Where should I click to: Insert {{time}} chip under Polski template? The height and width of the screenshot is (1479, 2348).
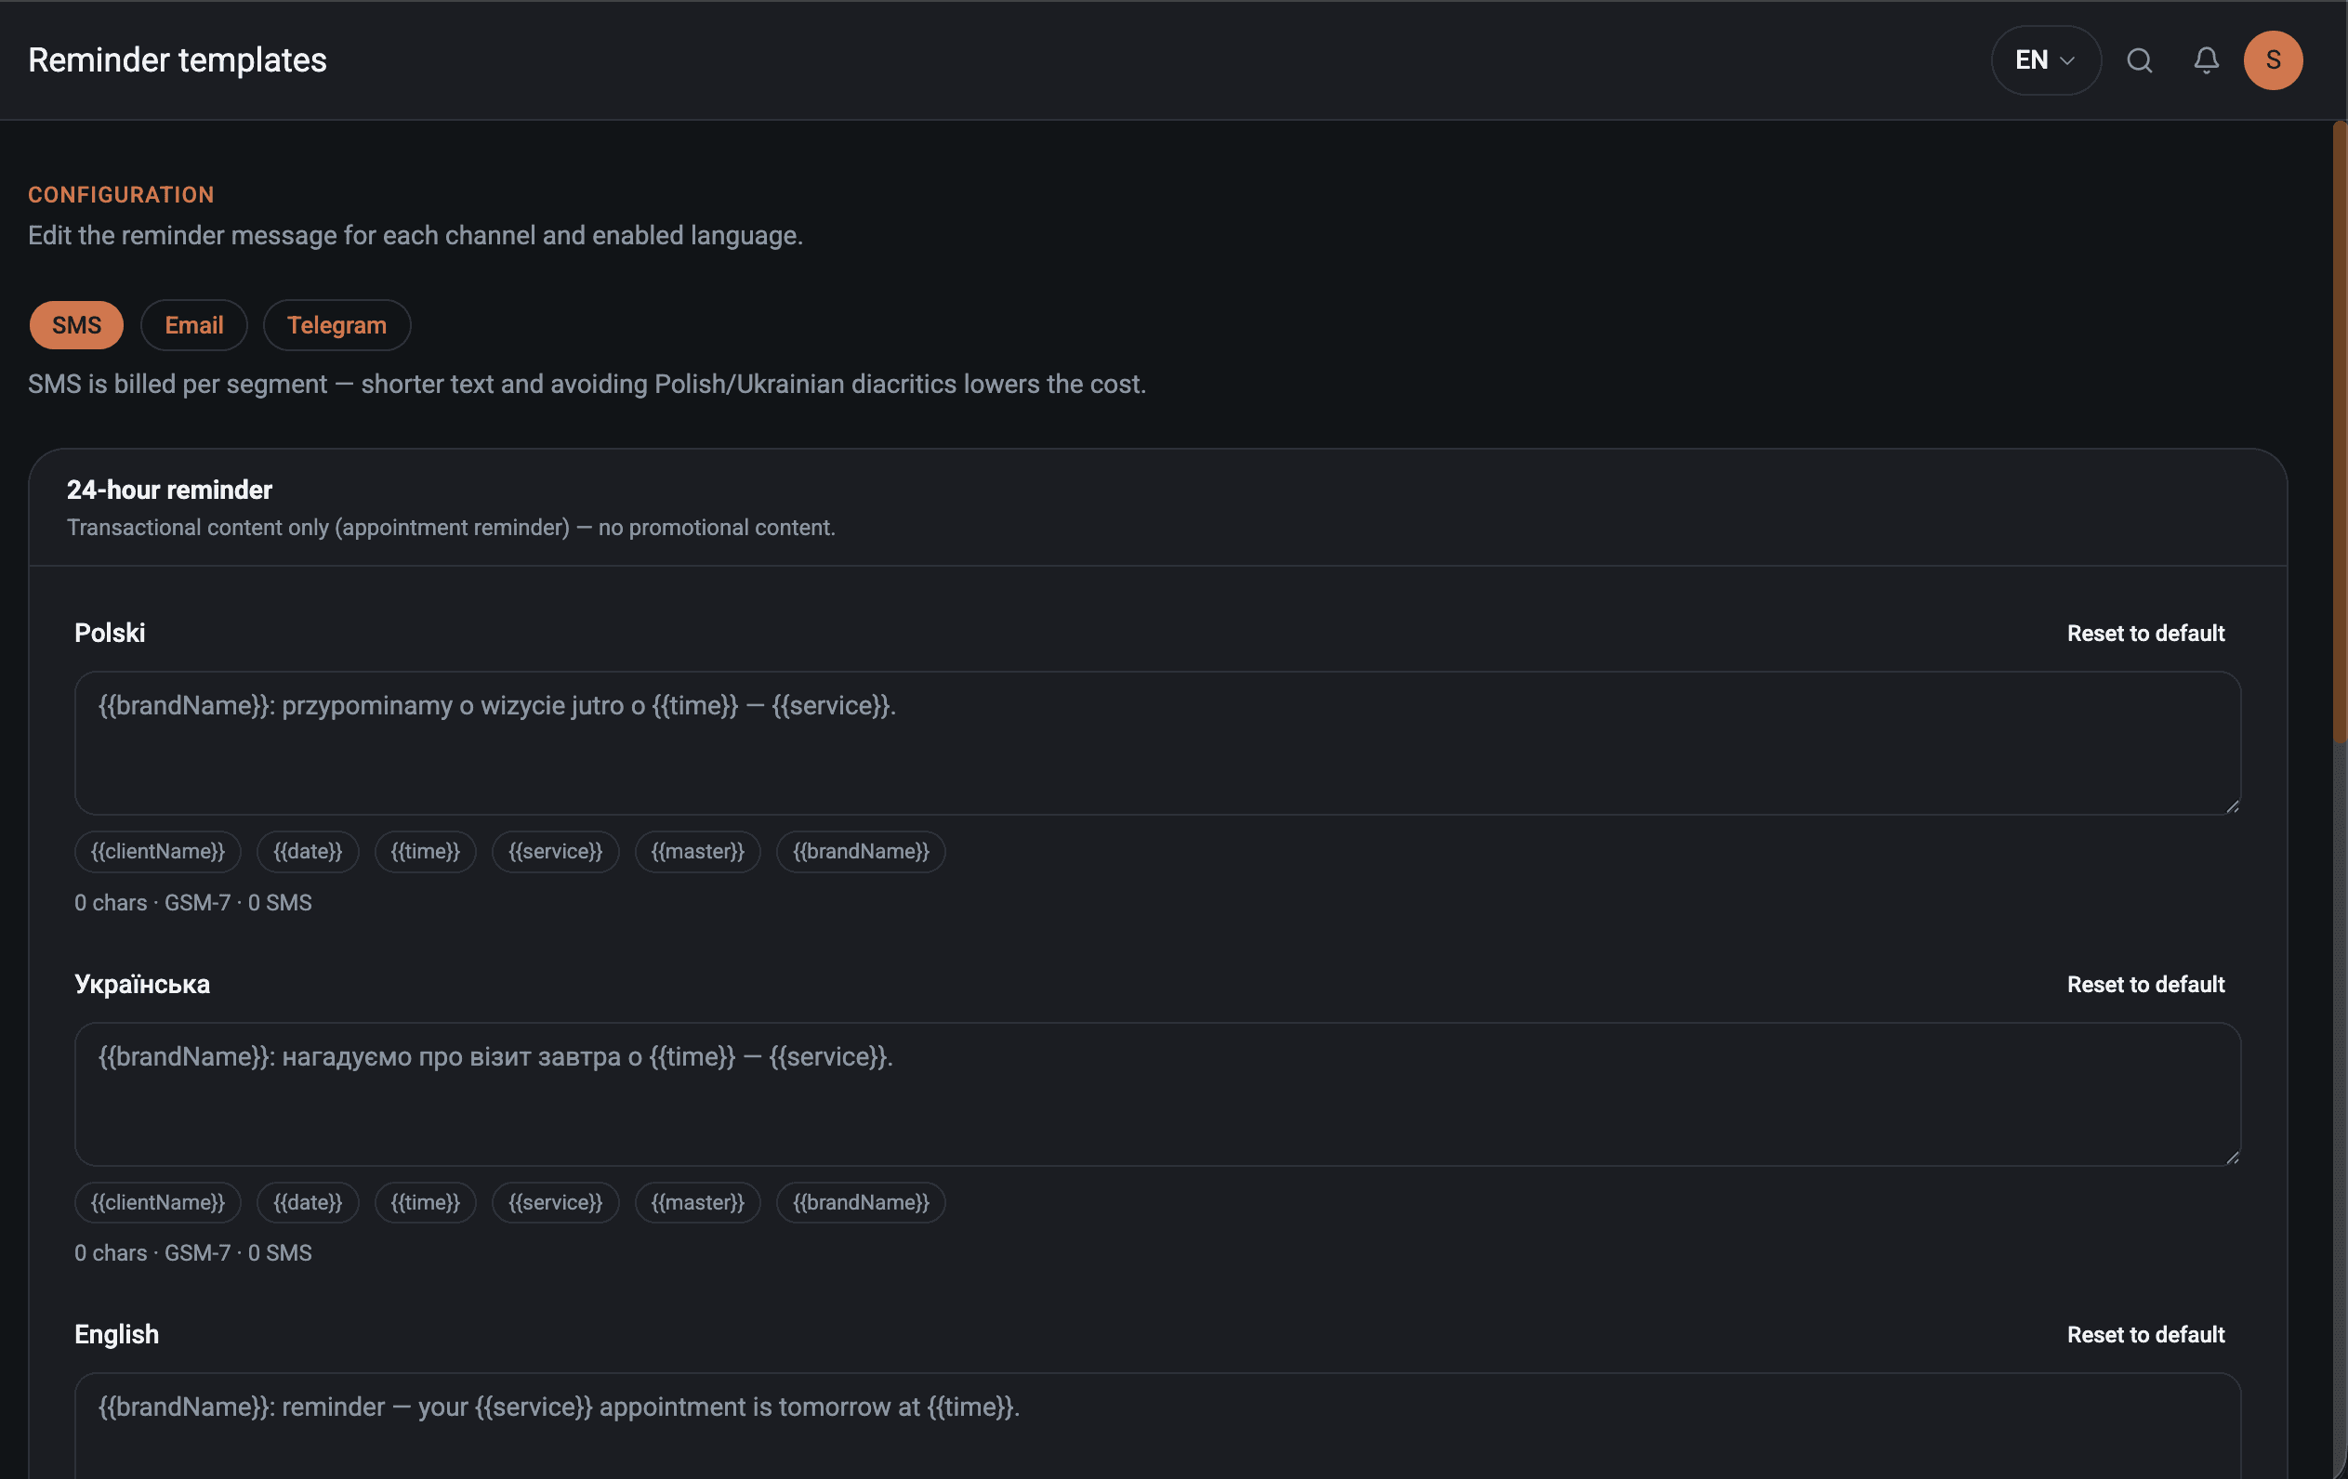pos(425,852)
